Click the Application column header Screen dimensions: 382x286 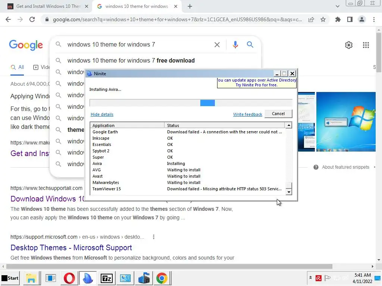click(x=127, y=125)
